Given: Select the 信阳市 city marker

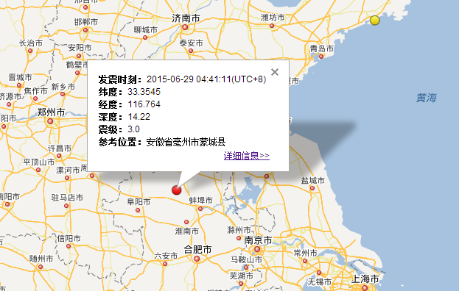Looking at the screenshot, I should click(69, 246).
